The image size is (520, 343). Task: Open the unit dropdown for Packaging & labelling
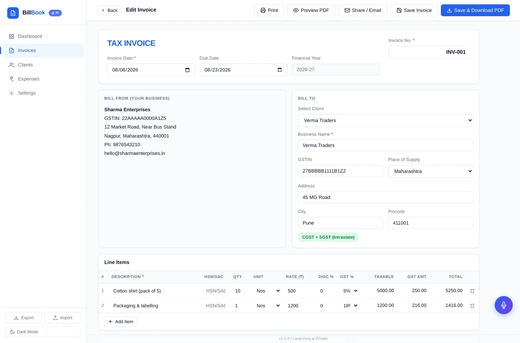267,306
